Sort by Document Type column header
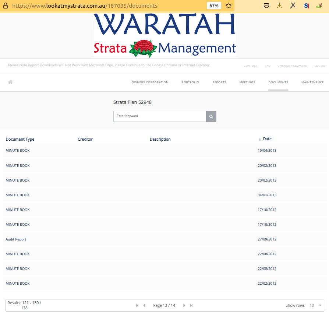This screenshot has width=329, height=316. (20, 139)
